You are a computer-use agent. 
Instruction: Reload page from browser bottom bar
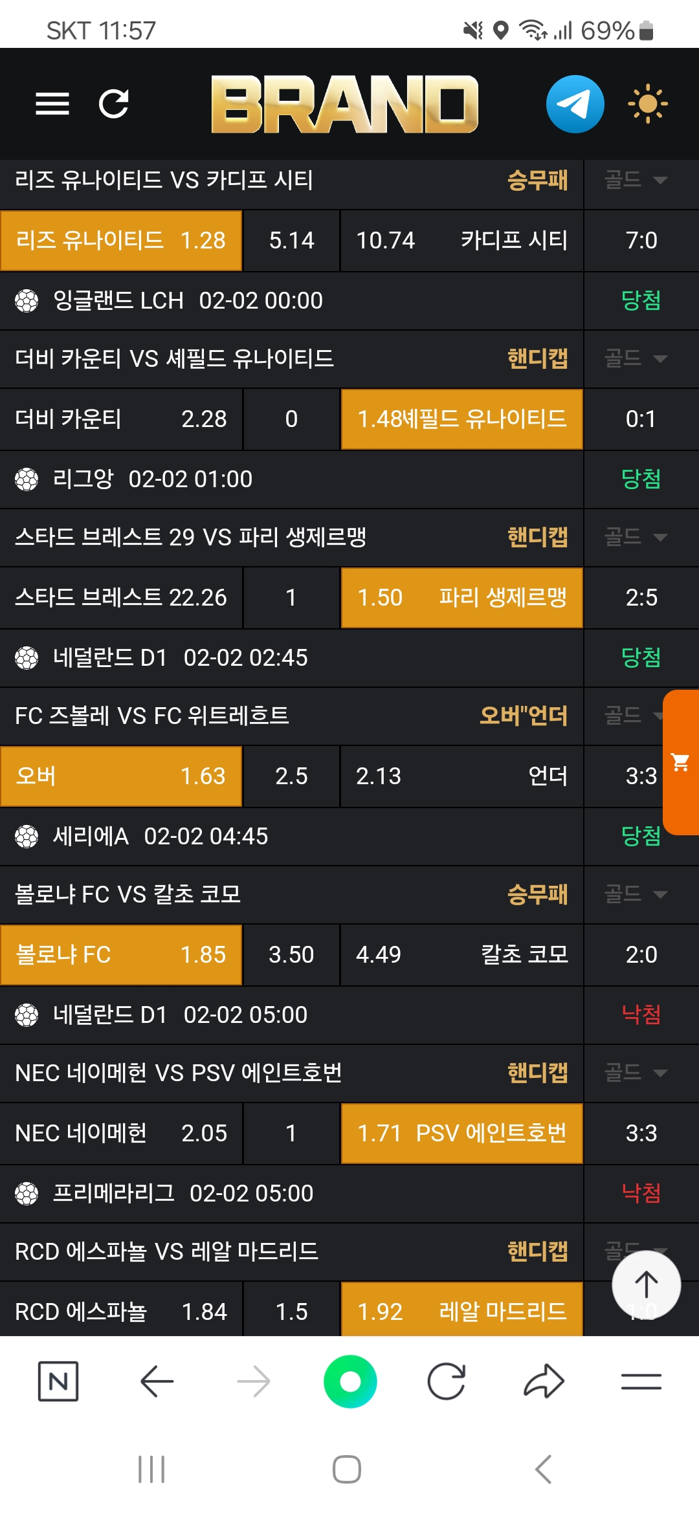click(x=447, y=1381)
